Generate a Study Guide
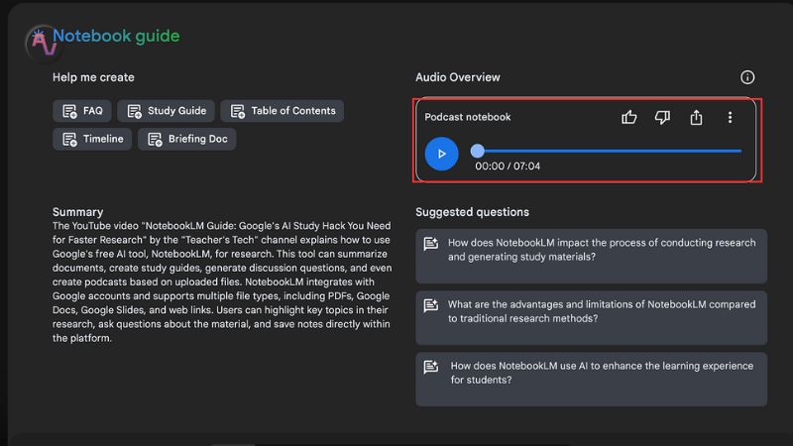Viewport: 793px width, 446px height. point(167,111)
